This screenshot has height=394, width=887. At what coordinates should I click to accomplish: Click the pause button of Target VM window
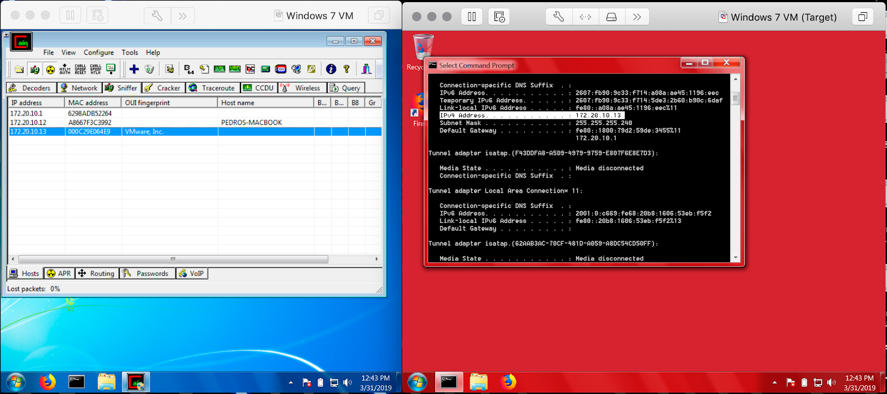(472, 17)
